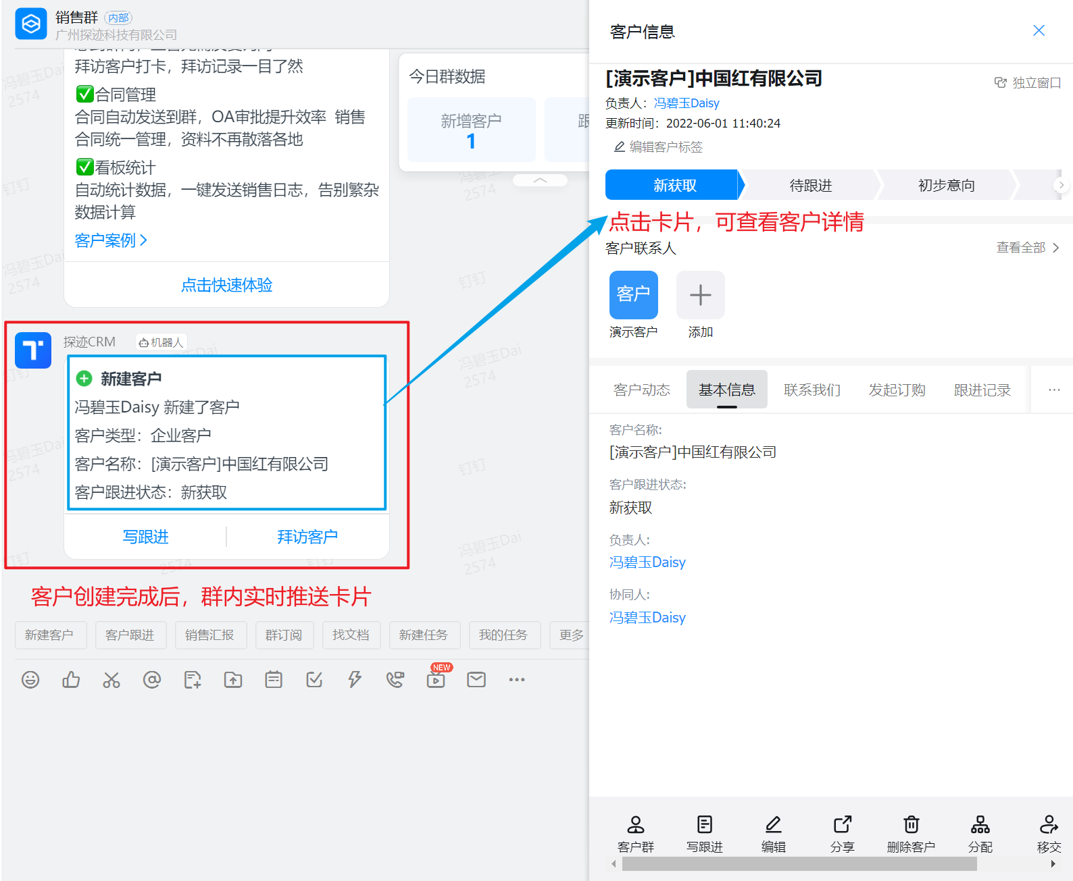Switch to 发起订购 tab
Viewport: 1073px width, 881px height.
click(x=897, y=390)
